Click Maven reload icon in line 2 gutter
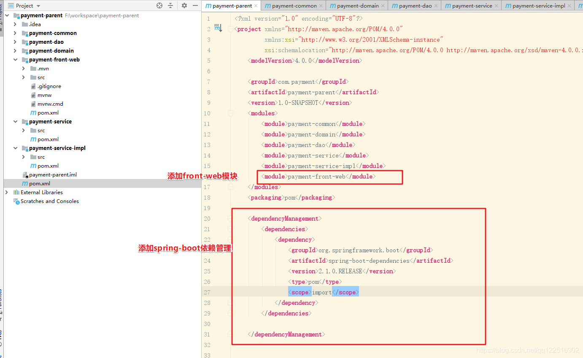This screenshot has height=358, width=583. (x=218, y=28)
